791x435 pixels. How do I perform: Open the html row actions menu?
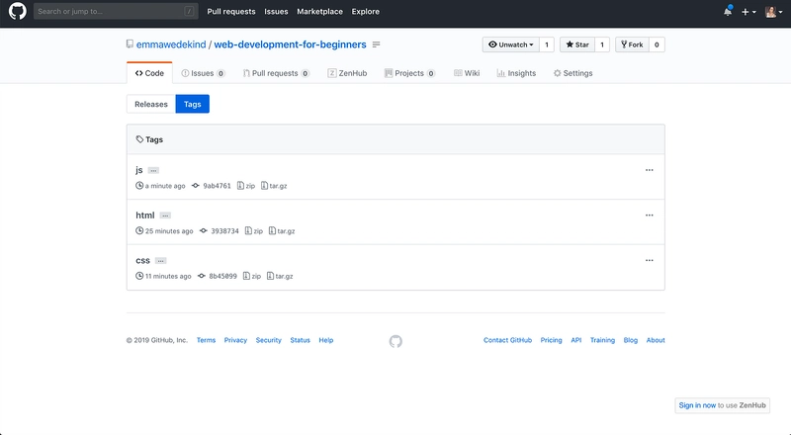tap(650, 216)
